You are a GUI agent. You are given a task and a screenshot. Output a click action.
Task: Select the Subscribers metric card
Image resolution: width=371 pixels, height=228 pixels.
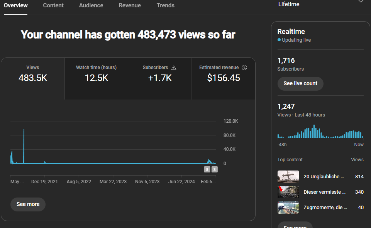(x=160, y=79)
